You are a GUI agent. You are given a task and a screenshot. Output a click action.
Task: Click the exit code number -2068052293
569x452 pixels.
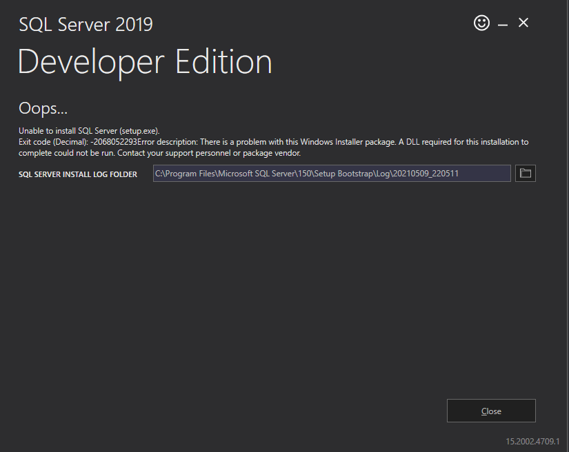114,142
